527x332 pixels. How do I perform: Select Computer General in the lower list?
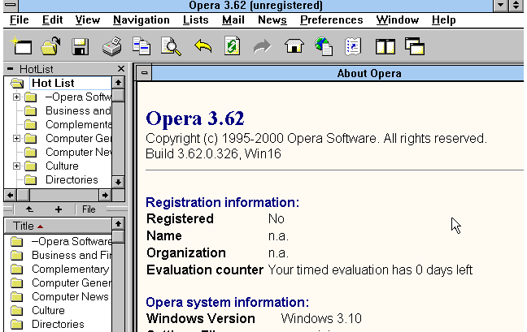pos(72,282)
